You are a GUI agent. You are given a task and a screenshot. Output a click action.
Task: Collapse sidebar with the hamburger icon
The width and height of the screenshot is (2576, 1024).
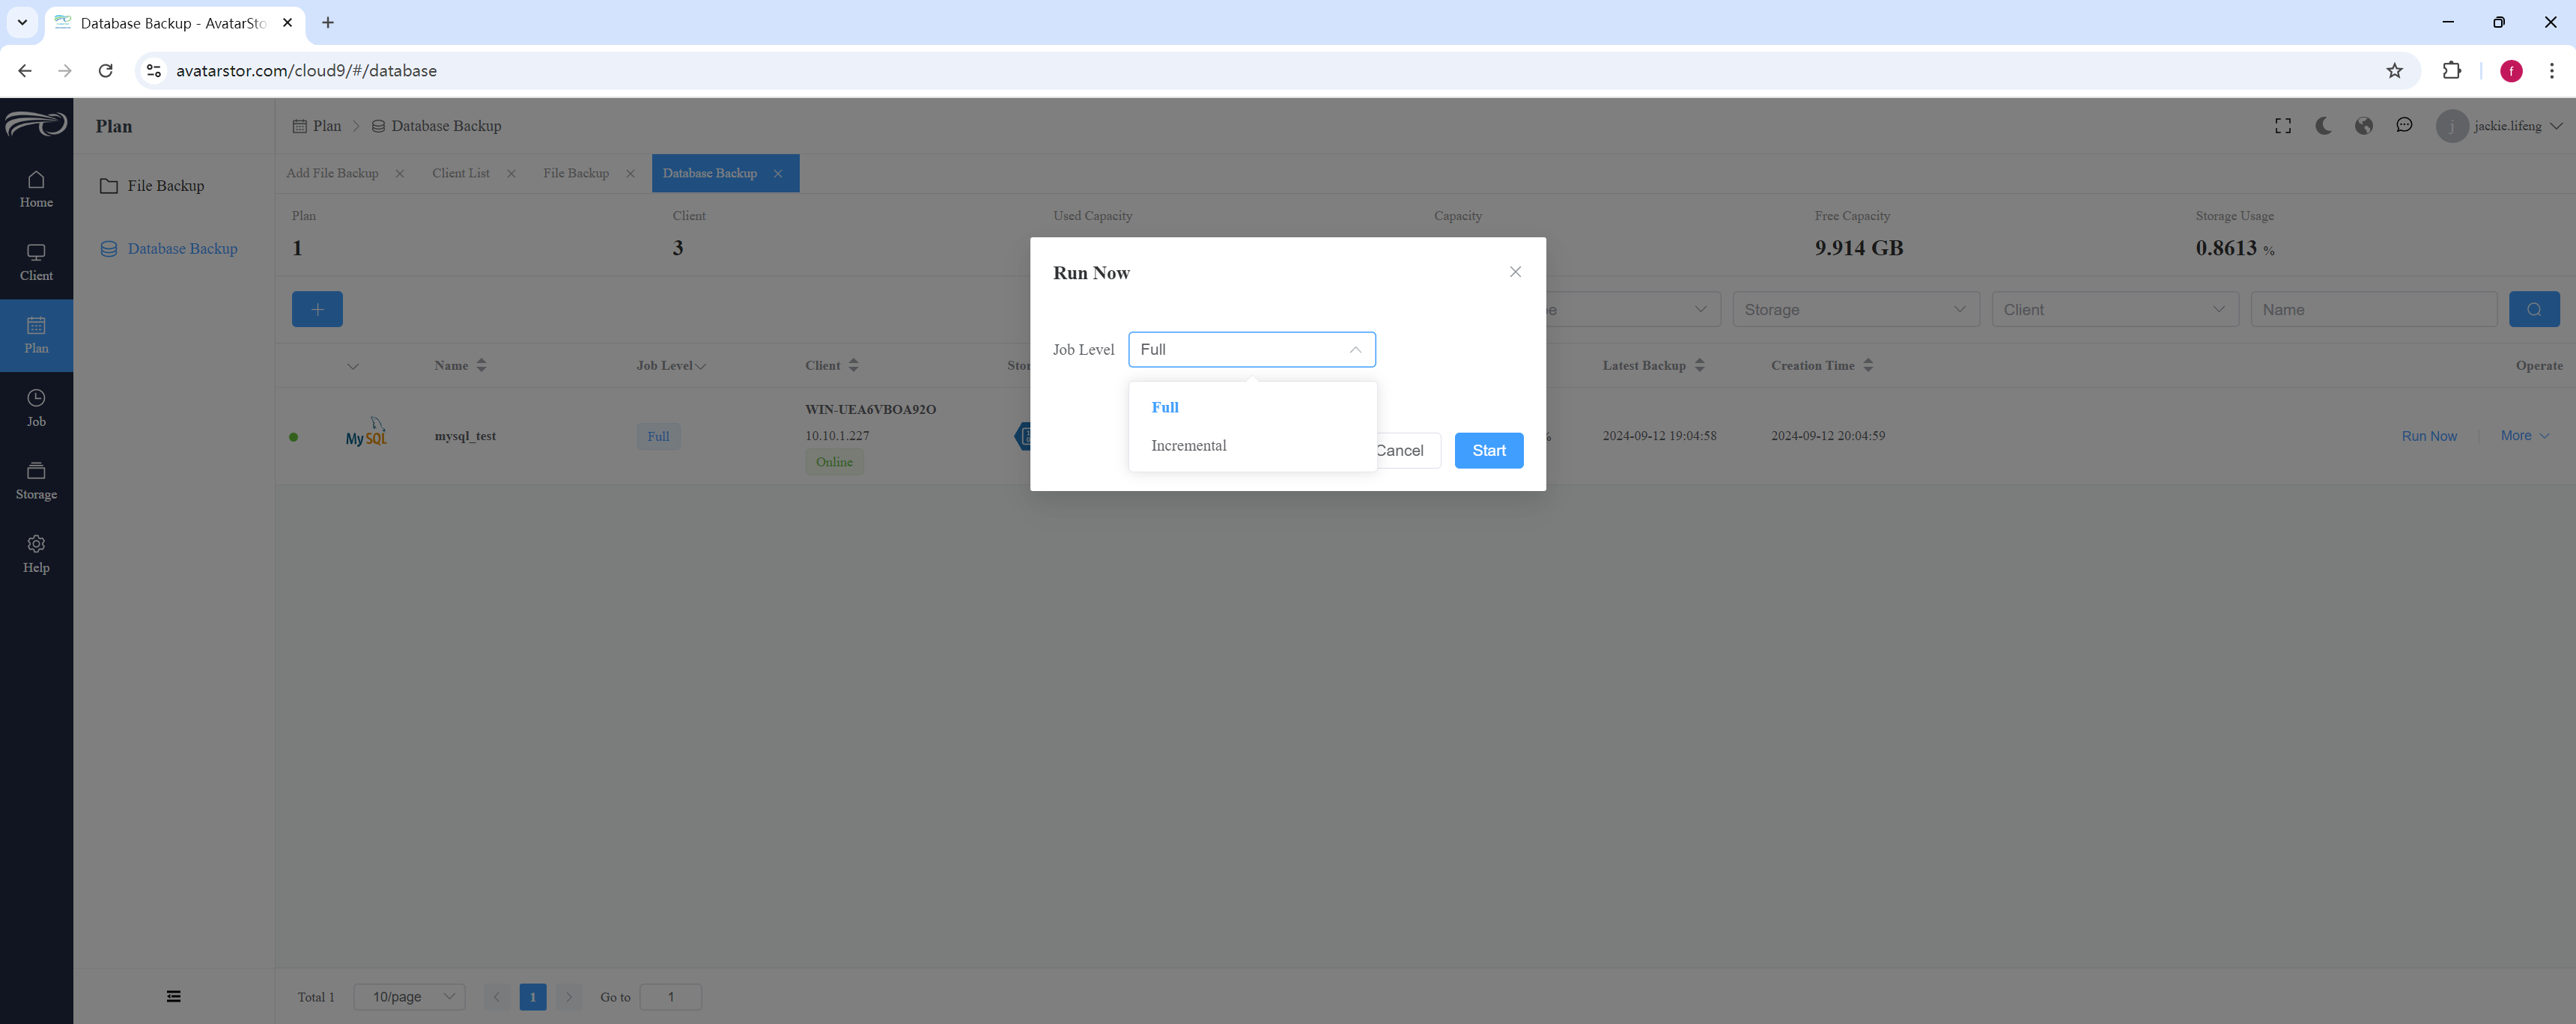[x=174, y=996]
